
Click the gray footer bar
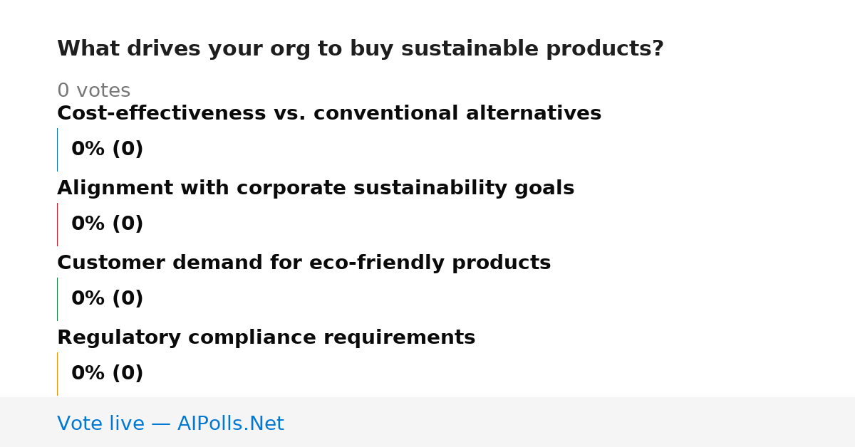tap(427, 422)
